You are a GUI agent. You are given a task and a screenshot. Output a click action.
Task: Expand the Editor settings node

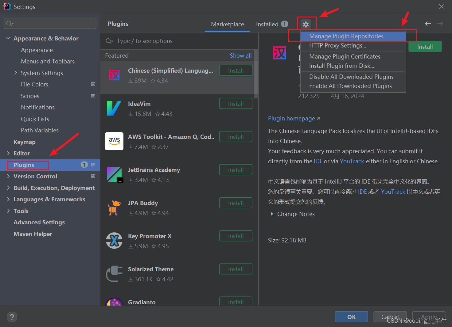(x=8, y=153)
